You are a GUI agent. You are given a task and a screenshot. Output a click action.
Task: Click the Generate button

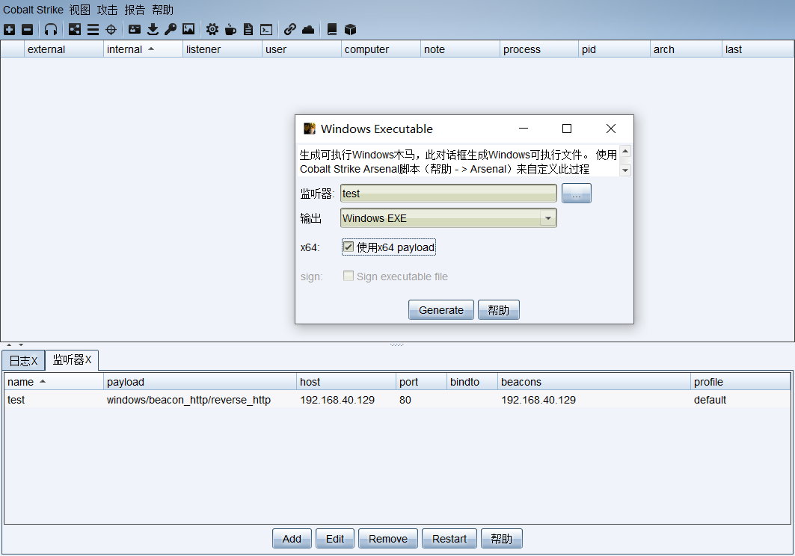click(441, 309)
